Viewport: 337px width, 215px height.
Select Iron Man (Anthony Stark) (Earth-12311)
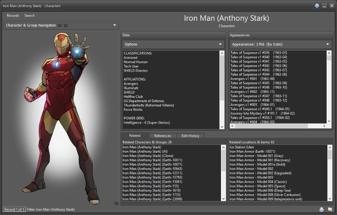[152, 173]
